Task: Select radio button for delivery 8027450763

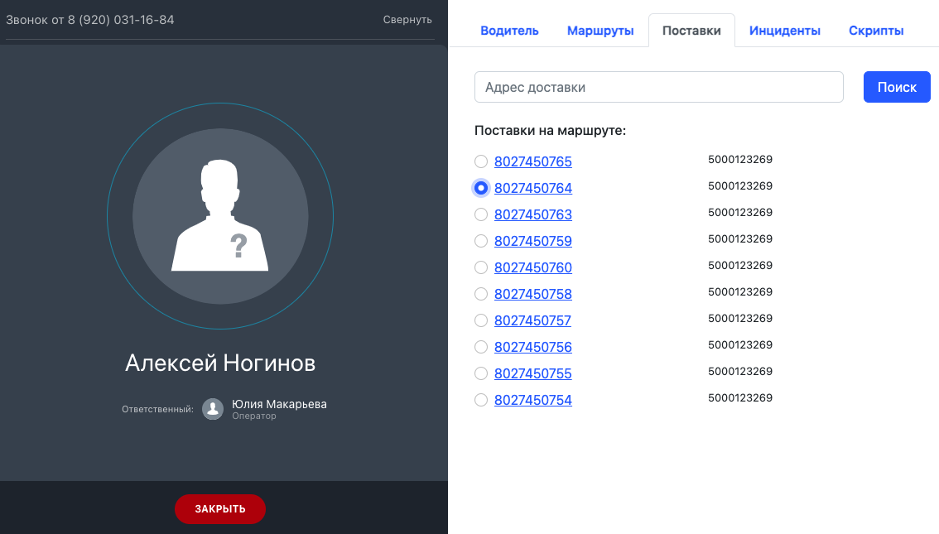Action: [481, 214]
